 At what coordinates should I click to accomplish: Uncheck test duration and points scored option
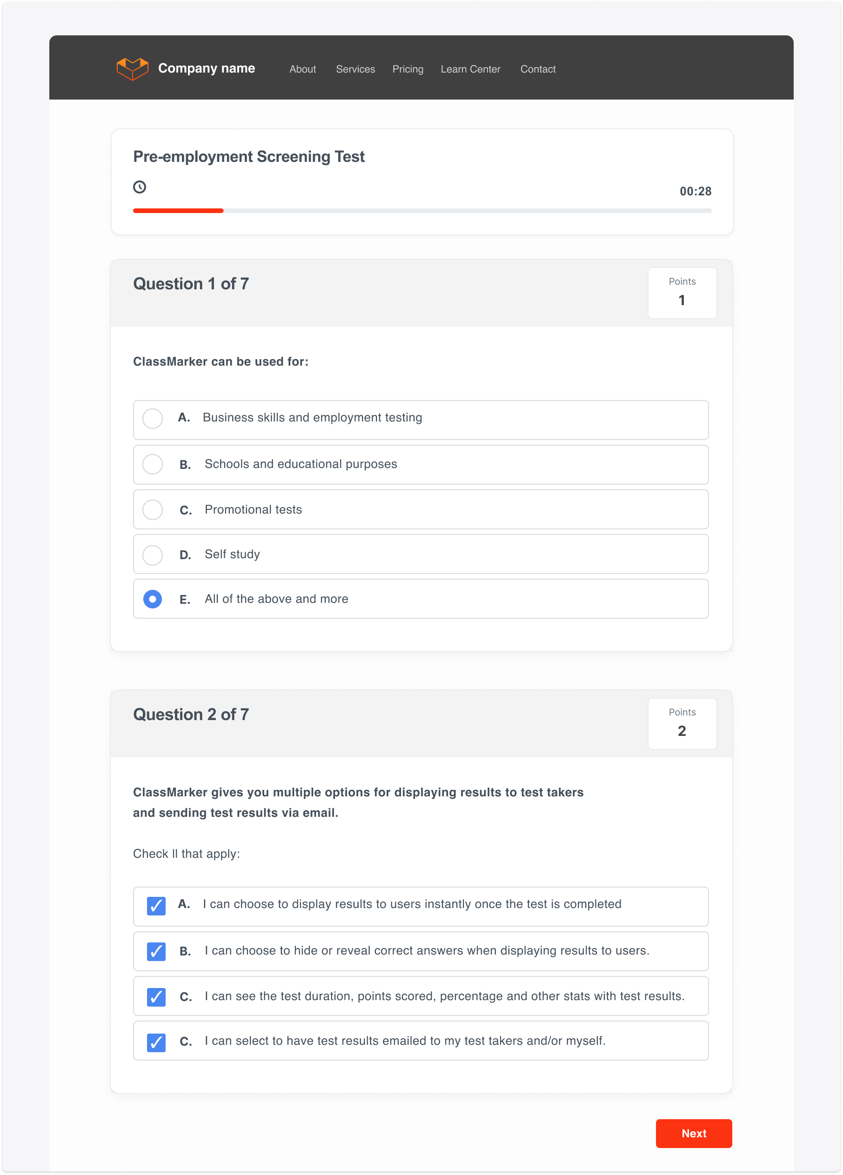[x=156, y=997]
